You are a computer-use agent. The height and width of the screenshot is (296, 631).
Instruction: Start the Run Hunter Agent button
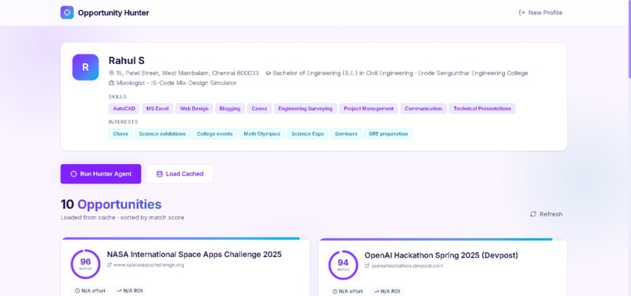(x=101, y=174)
